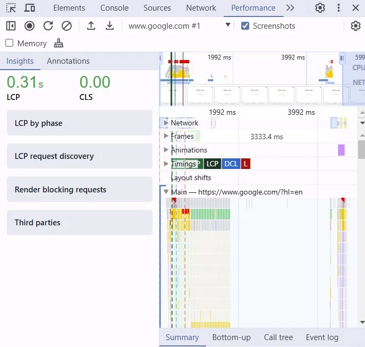Switch to the Console tab
The height and width of the screenshot is (347, 365).
pos(114,8)
